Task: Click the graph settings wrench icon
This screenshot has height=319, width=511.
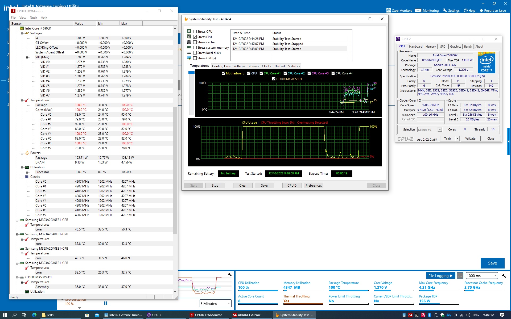Action: (x=230, y=275)
